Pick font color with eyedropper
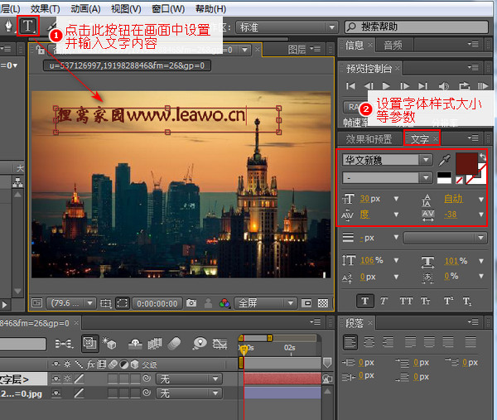Image resolution: width=497 pixels, height=420 pixels. coord(444,160)
